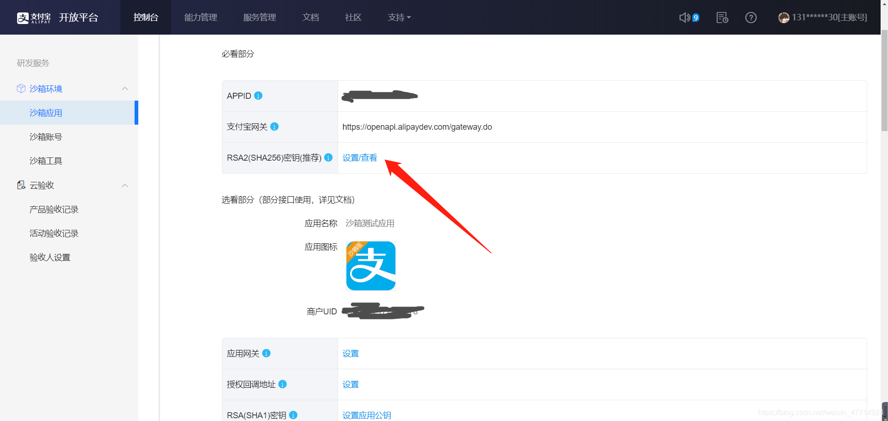Click the account name 131******30[主账号]

[x=829, y=18]
